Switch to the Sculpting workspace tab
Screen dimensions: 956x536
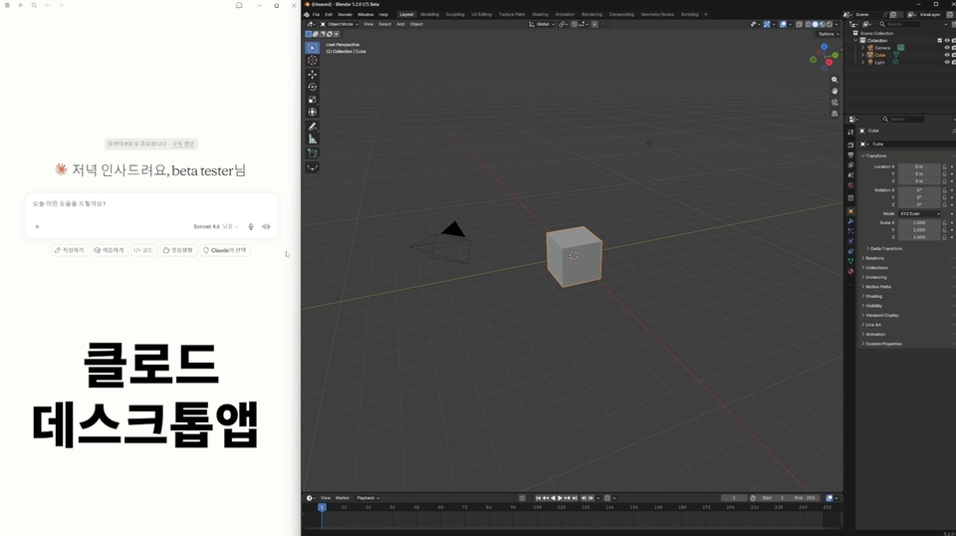point(455,15)
